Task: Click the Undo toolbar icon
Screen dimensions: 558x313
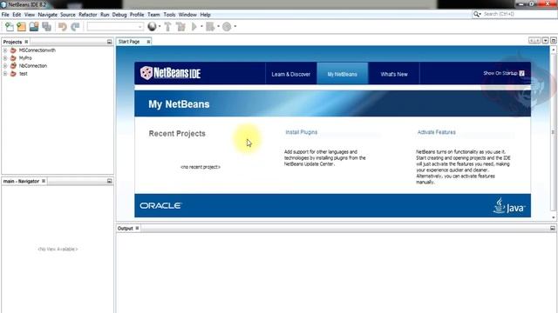Action: pos(63,27)
